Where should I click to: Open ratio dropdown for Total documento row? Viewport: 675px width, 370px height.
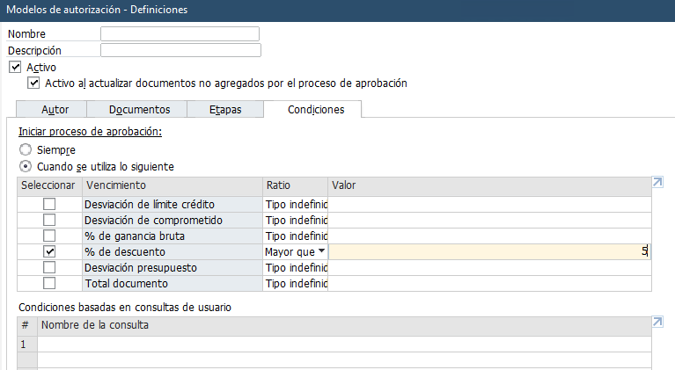tap(296, 283)
